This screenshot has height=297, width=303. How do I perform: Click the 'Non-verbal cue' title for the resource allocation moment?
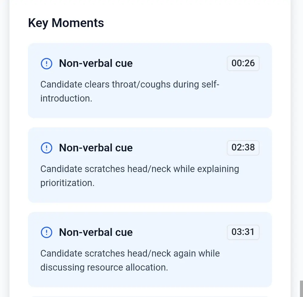tap(96, 233)
